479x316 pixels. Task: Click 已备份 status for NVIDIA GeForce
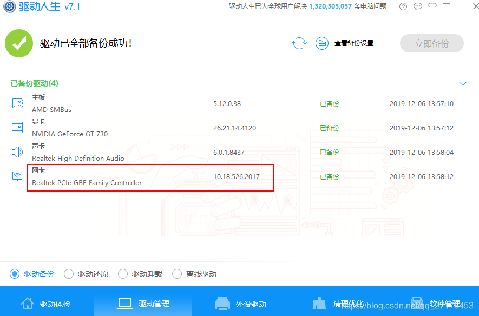click(330, 128)
